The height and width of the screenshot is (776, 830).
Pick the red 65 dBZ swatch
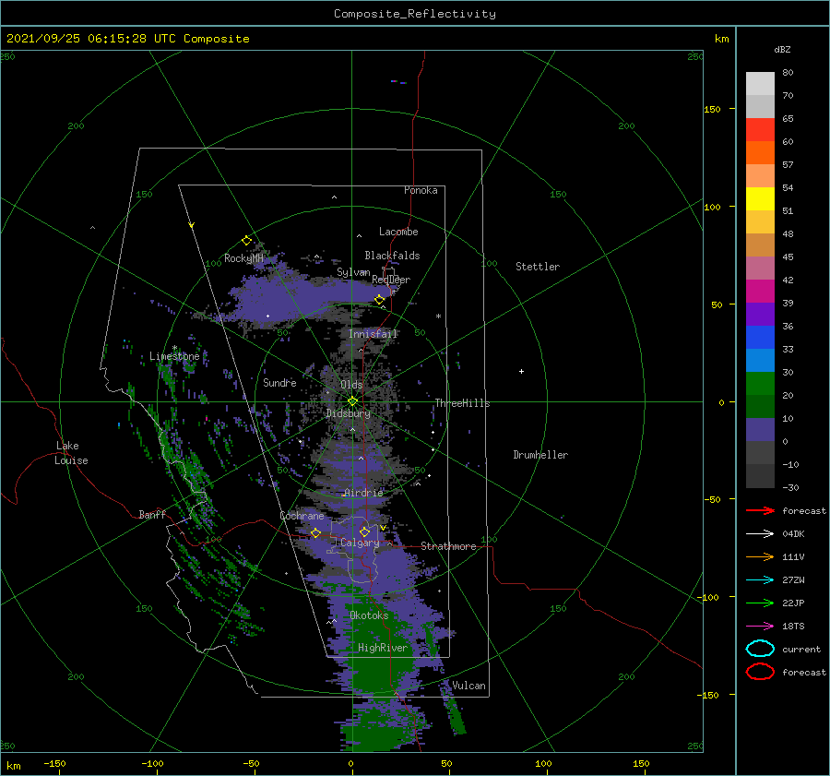click(760, 130)
